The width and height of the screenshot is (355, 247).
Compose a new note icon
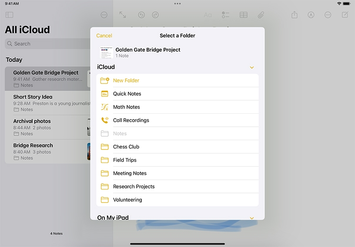pyautogui.click(x=345, y=15)
